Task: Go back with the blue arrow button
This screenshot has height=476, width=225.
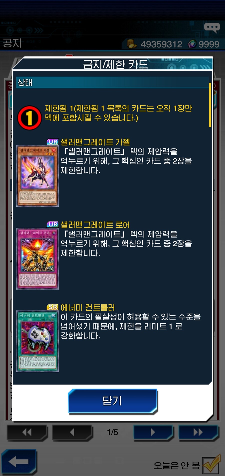Action: [x=19, y=462]
